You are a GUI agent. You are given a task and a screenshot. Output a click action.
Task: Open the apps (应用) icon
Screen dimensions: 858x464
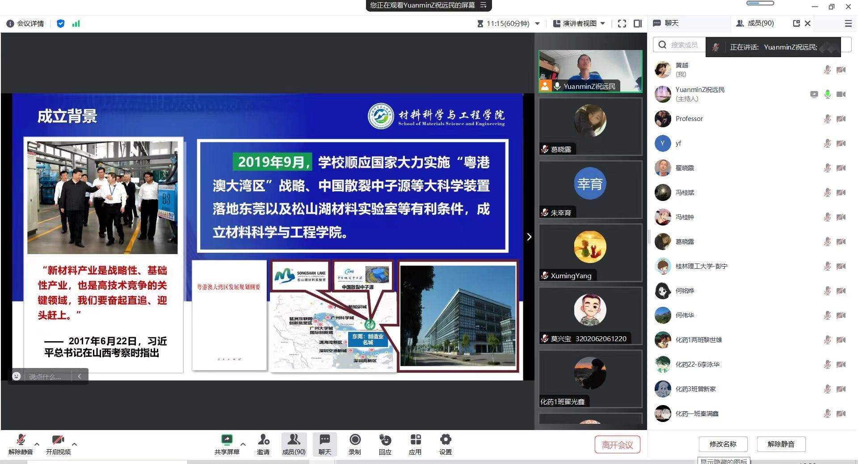tap(415, 440)
